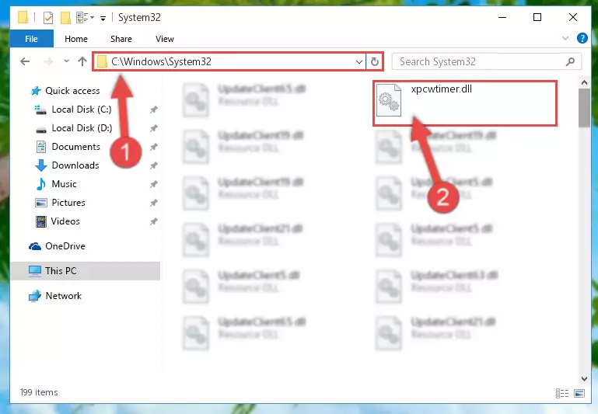
Task: Click the OneDrive cloud icon
Action: click(x=35, y=246)
